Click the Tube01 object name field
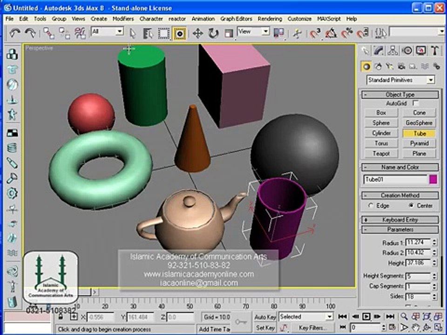Viewport: 447px width, 335px height. pos(395,180)
